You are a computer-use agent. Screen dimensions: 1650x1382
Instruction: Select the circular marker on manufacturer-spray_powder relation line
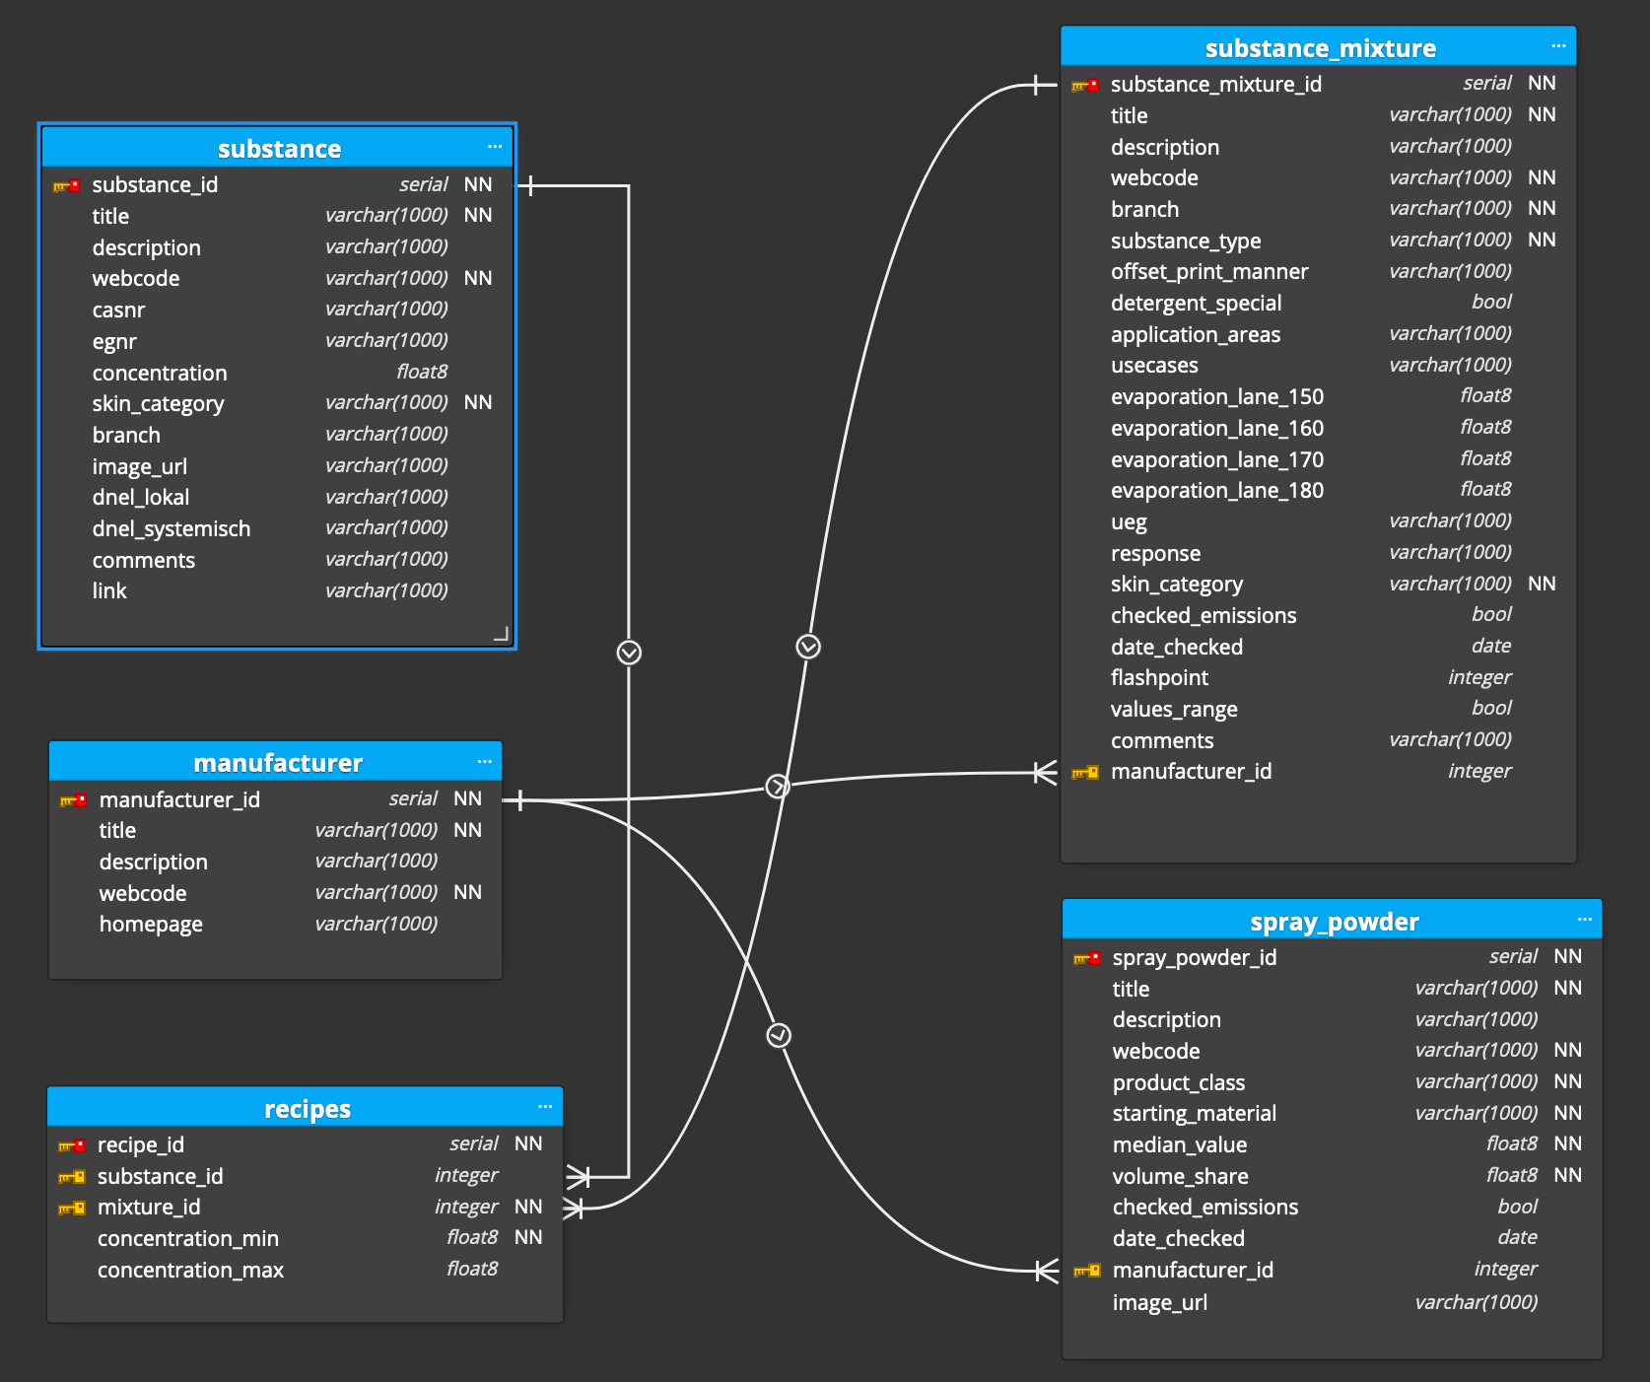(x=779, y=1035)
